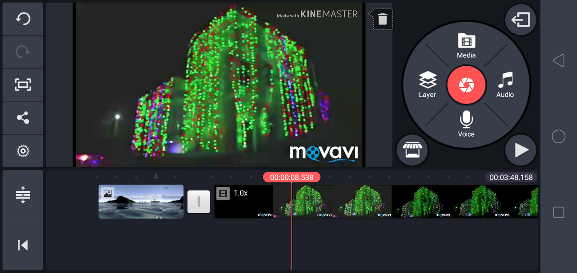Open project Settings gear icon
The width and height of the screenshot is (577, 273).
coord(23,150)
